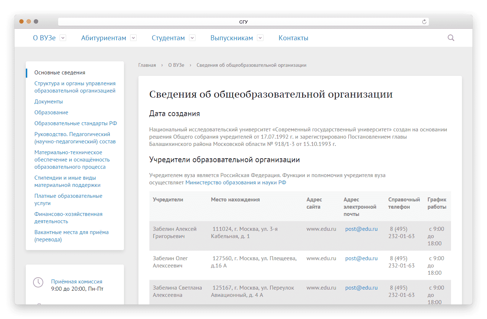Viewport: 487px width, 319px height.
Task: Open the О ВУЗе menu item
Action: coord(44,38)
